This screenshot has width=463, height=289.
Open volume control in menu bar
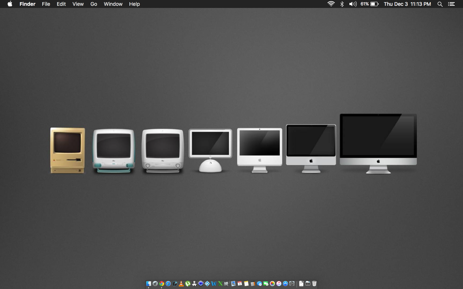pyautogui.click(x=353, y=4)
